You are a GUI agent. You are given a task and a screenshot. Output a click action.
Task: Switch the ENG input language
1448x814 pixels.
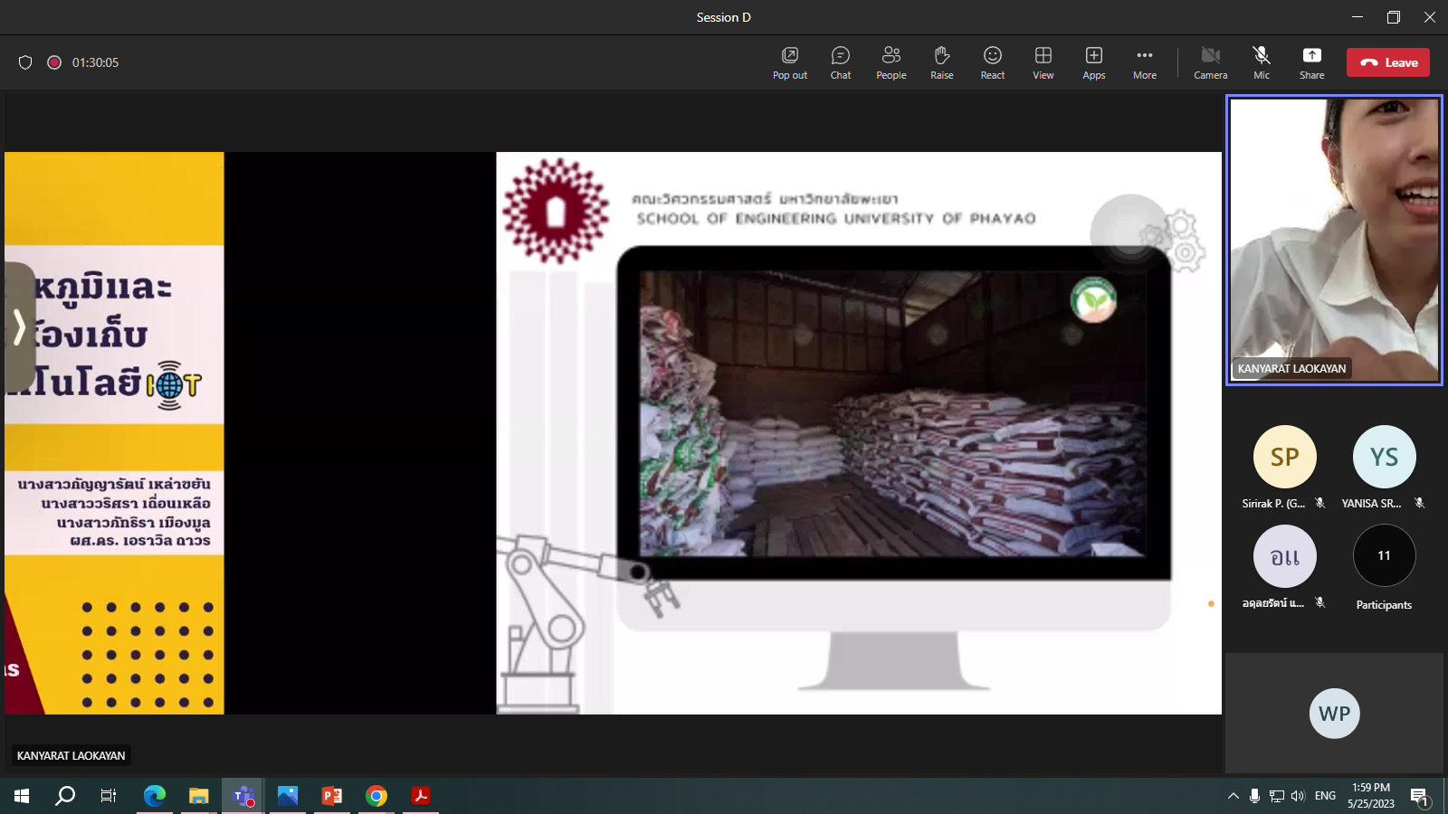tap(1325, 796)
